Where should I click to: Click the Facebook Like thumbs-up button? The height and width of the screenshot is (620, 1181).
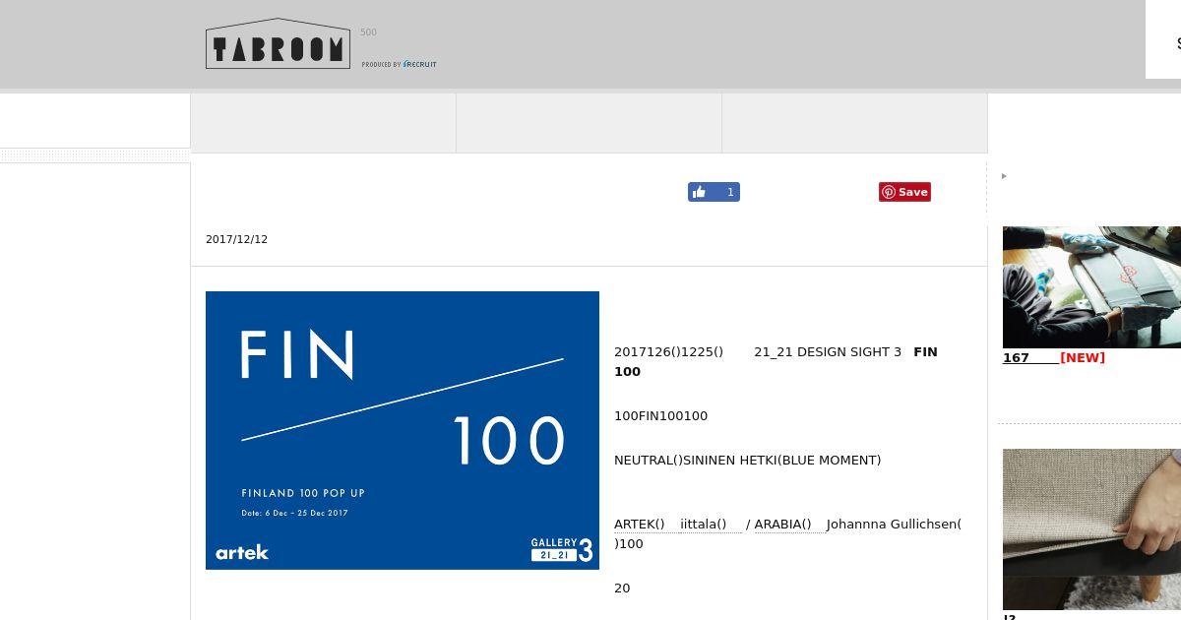(x=714, y=192)
